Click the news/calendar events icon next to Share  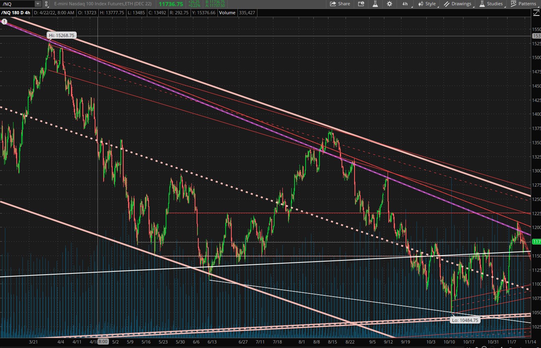(361, 4)
